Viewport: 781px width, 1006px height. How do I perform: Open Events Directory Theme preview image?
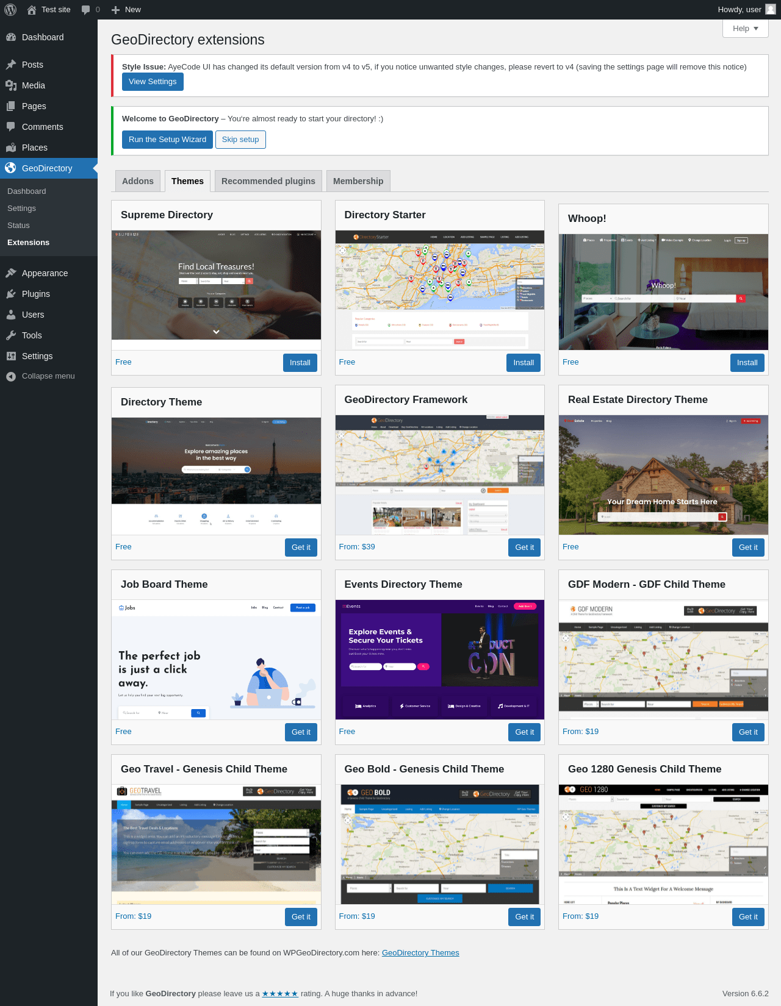pos(440,660)
